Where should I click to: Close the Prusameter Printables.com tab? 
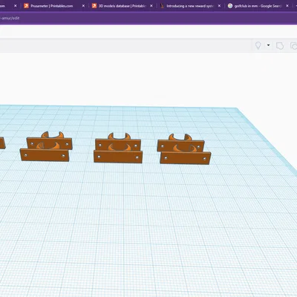[83, 6]
